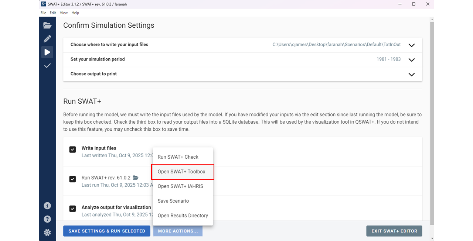473x241 pixels.
Task: Expand the Choose output to print section
Action: (411, 74)
